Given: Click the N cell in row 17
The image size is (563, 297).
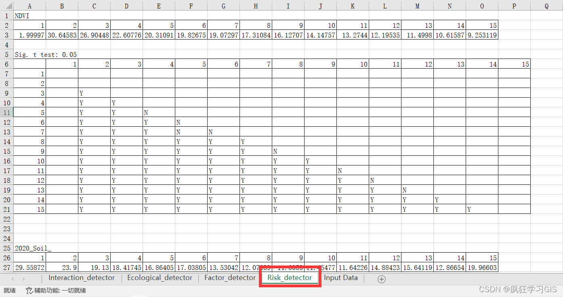Looking at the screenshot, I should (x=353, y=171).
